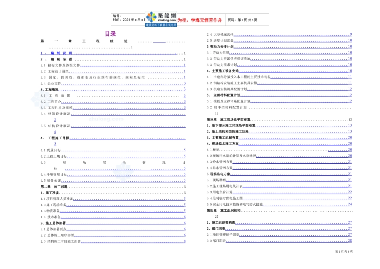Open '2.4 大型机械选择' entry
Screen dimensions: 380x269
[279, 34]
